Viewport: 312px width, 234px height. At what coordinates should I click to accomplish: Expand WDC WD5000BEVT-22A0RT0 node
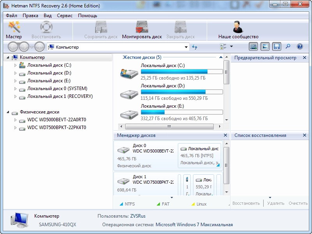point(15,120)
